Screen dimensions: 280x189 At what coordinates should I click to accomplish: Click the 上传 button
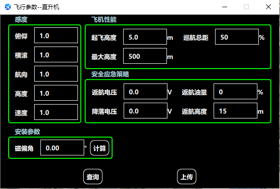pyautogui.click(x=187, y=177)
